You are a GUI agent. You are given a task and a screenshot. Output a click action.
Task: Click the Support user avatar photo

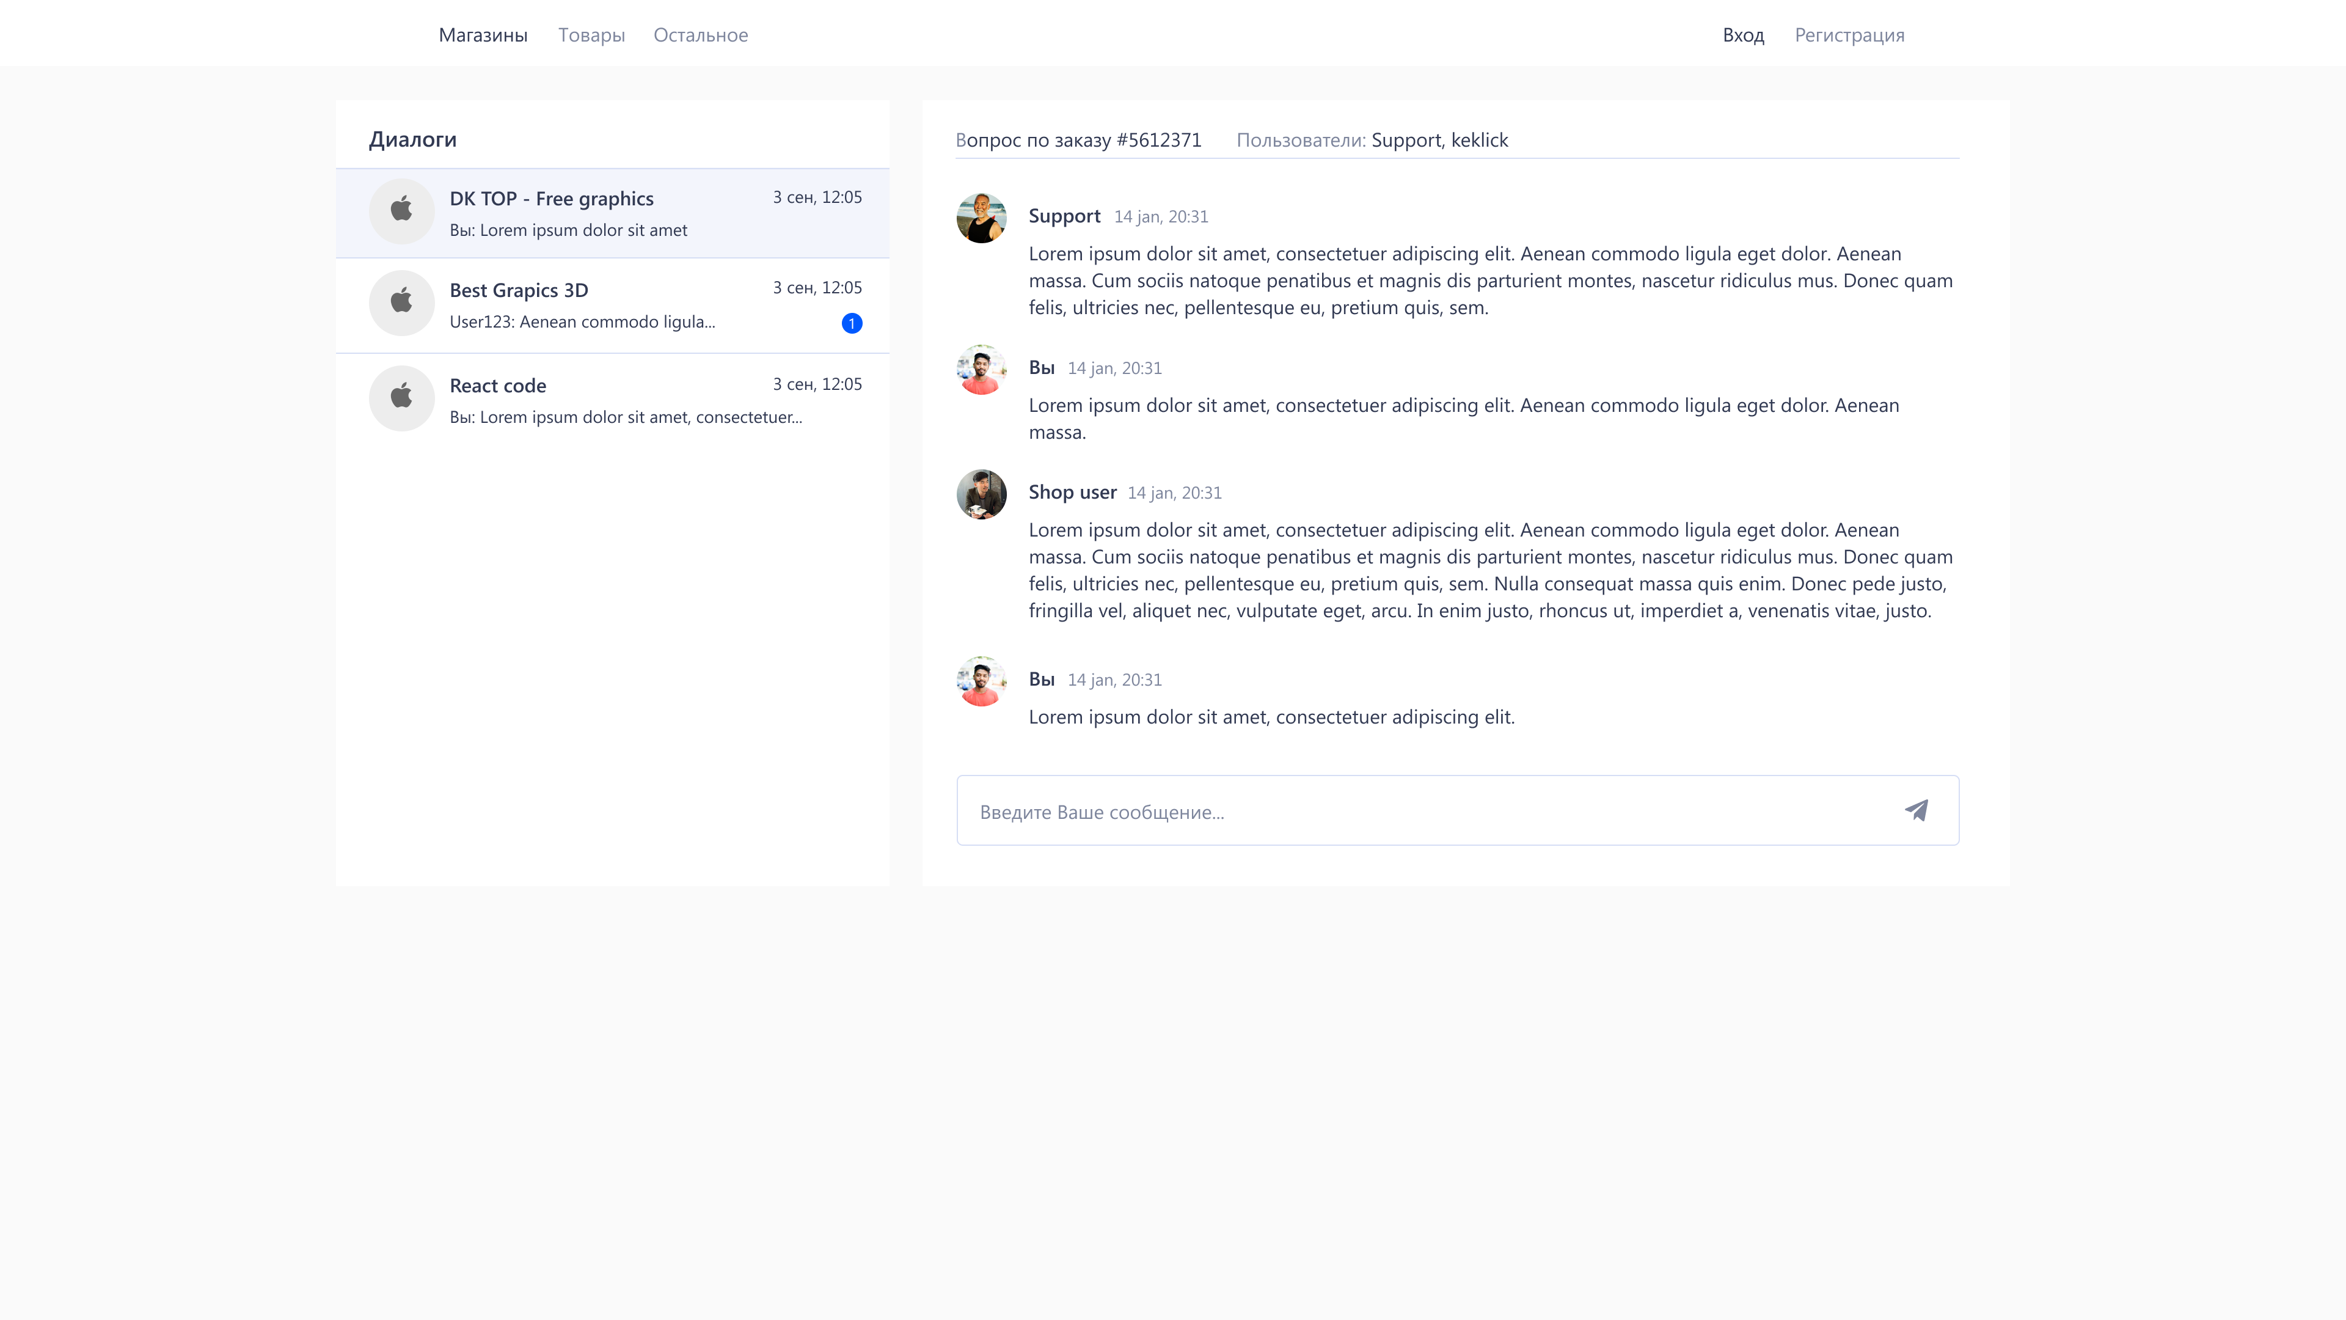pyautogui.click(x=981, y=218)
